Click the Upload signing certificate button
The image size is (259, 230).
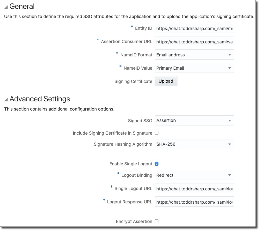click(166, 81)
